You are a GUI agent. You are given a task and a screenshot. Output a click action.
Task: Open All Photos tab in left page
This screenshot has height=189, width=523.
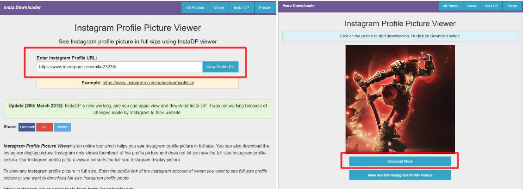tap(195, 8)
